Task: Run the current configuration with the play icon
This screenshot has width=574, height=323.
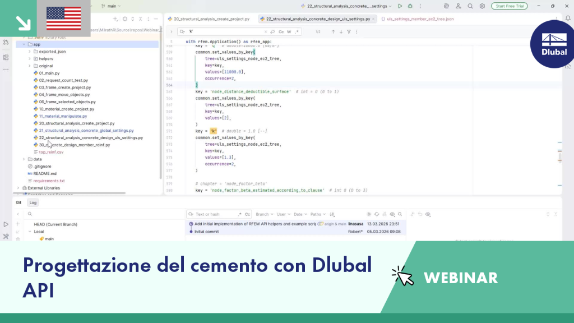Action: 400,6
